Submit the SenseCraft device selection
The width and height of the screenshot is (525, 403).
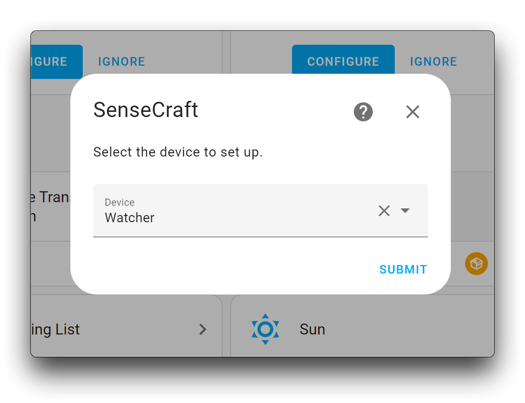(403, 269)
